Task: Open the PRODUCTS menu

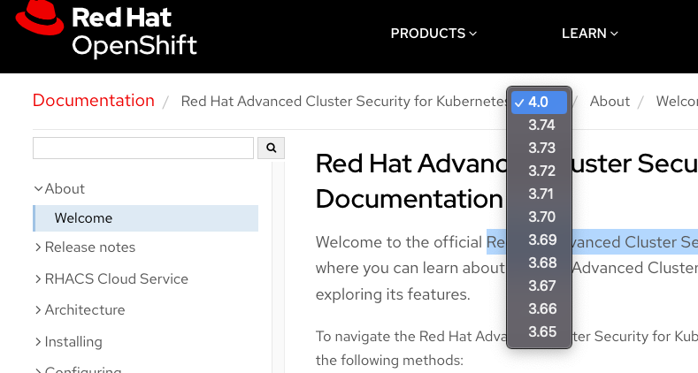Action: tap(433, 34)
